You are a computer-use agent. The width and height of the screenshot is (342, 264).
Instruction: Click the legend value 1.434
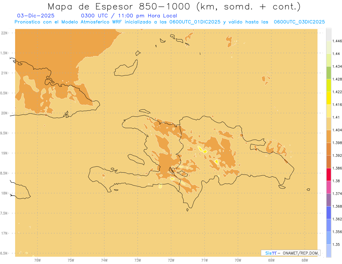337,66
